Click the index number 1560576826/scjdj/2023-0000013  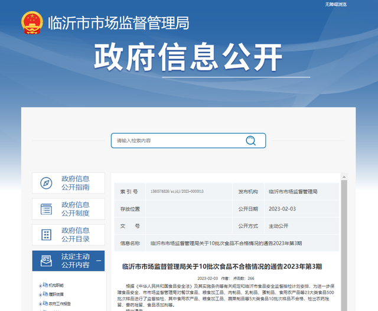coord(177,191)
